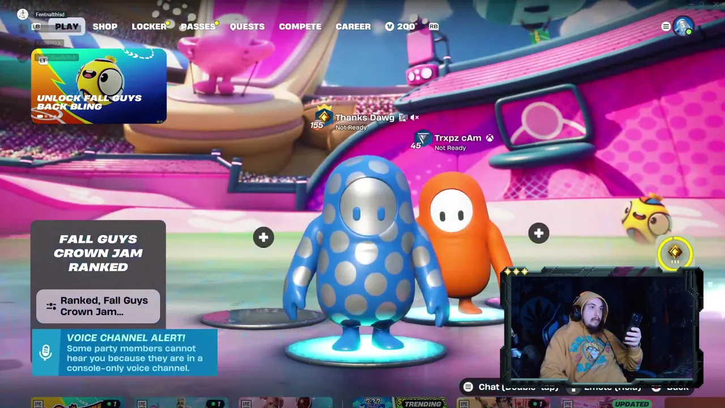725x408 pixels.
Task: Click the platform icon beside Thanks Dawg
Action: 403,118
